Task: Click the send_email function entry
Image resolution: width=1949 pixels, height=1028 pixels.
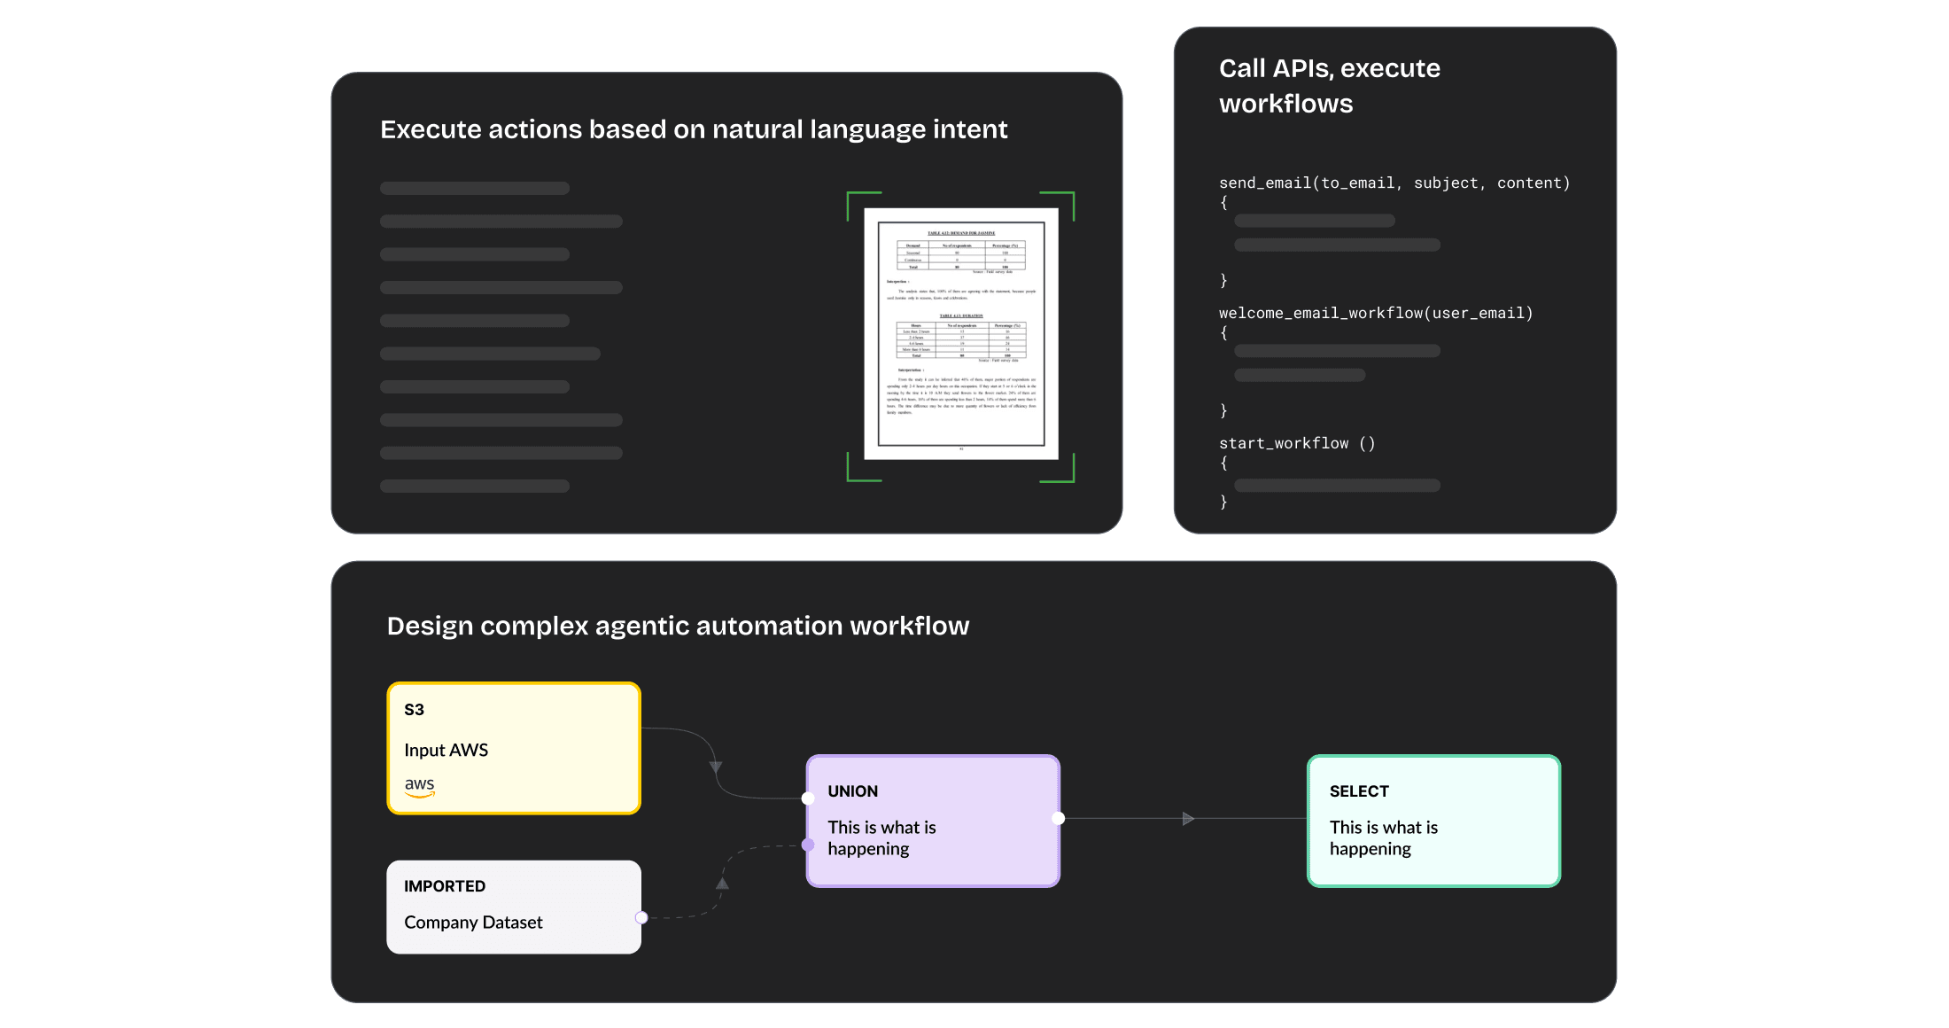Action: point(1394,183)
